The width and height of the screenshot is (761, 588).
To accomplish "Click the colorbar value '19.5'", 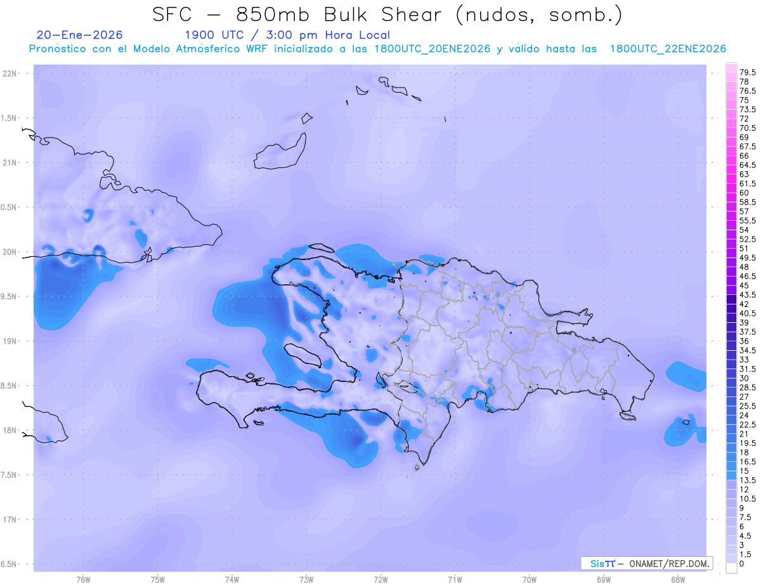I will [748, 443].
